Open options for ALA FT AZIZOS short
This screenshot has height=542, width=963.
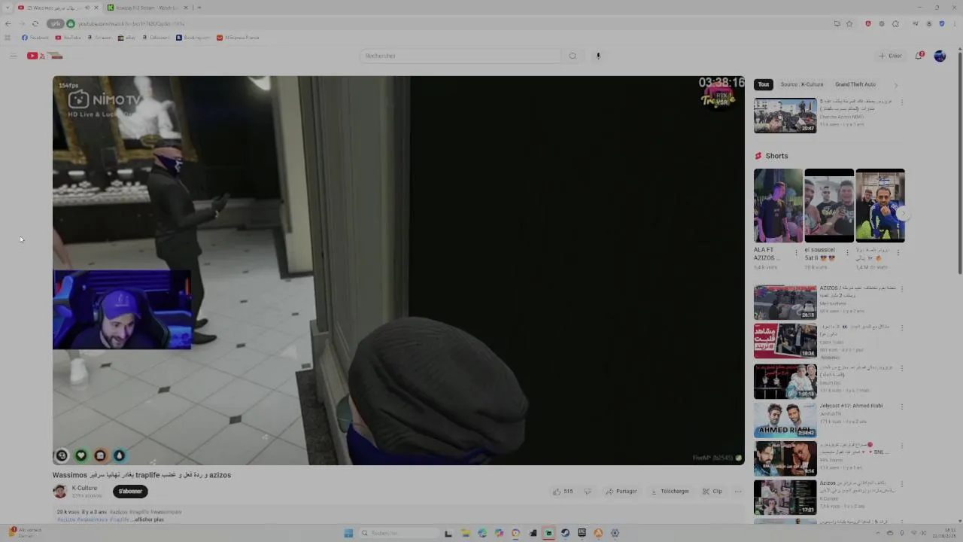(796, 253)
